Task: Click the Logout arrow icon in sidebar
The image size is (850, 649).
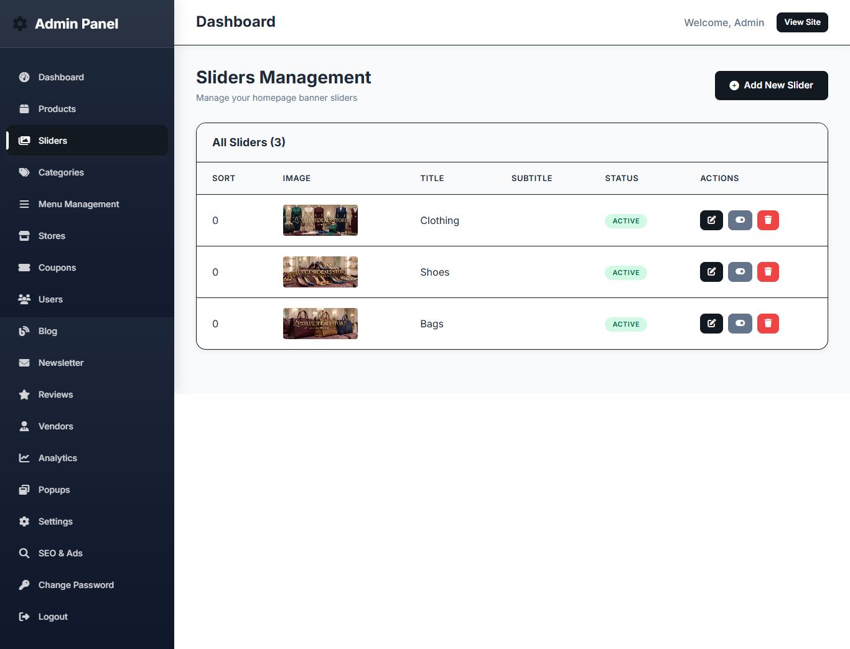Action: point(24,617)
